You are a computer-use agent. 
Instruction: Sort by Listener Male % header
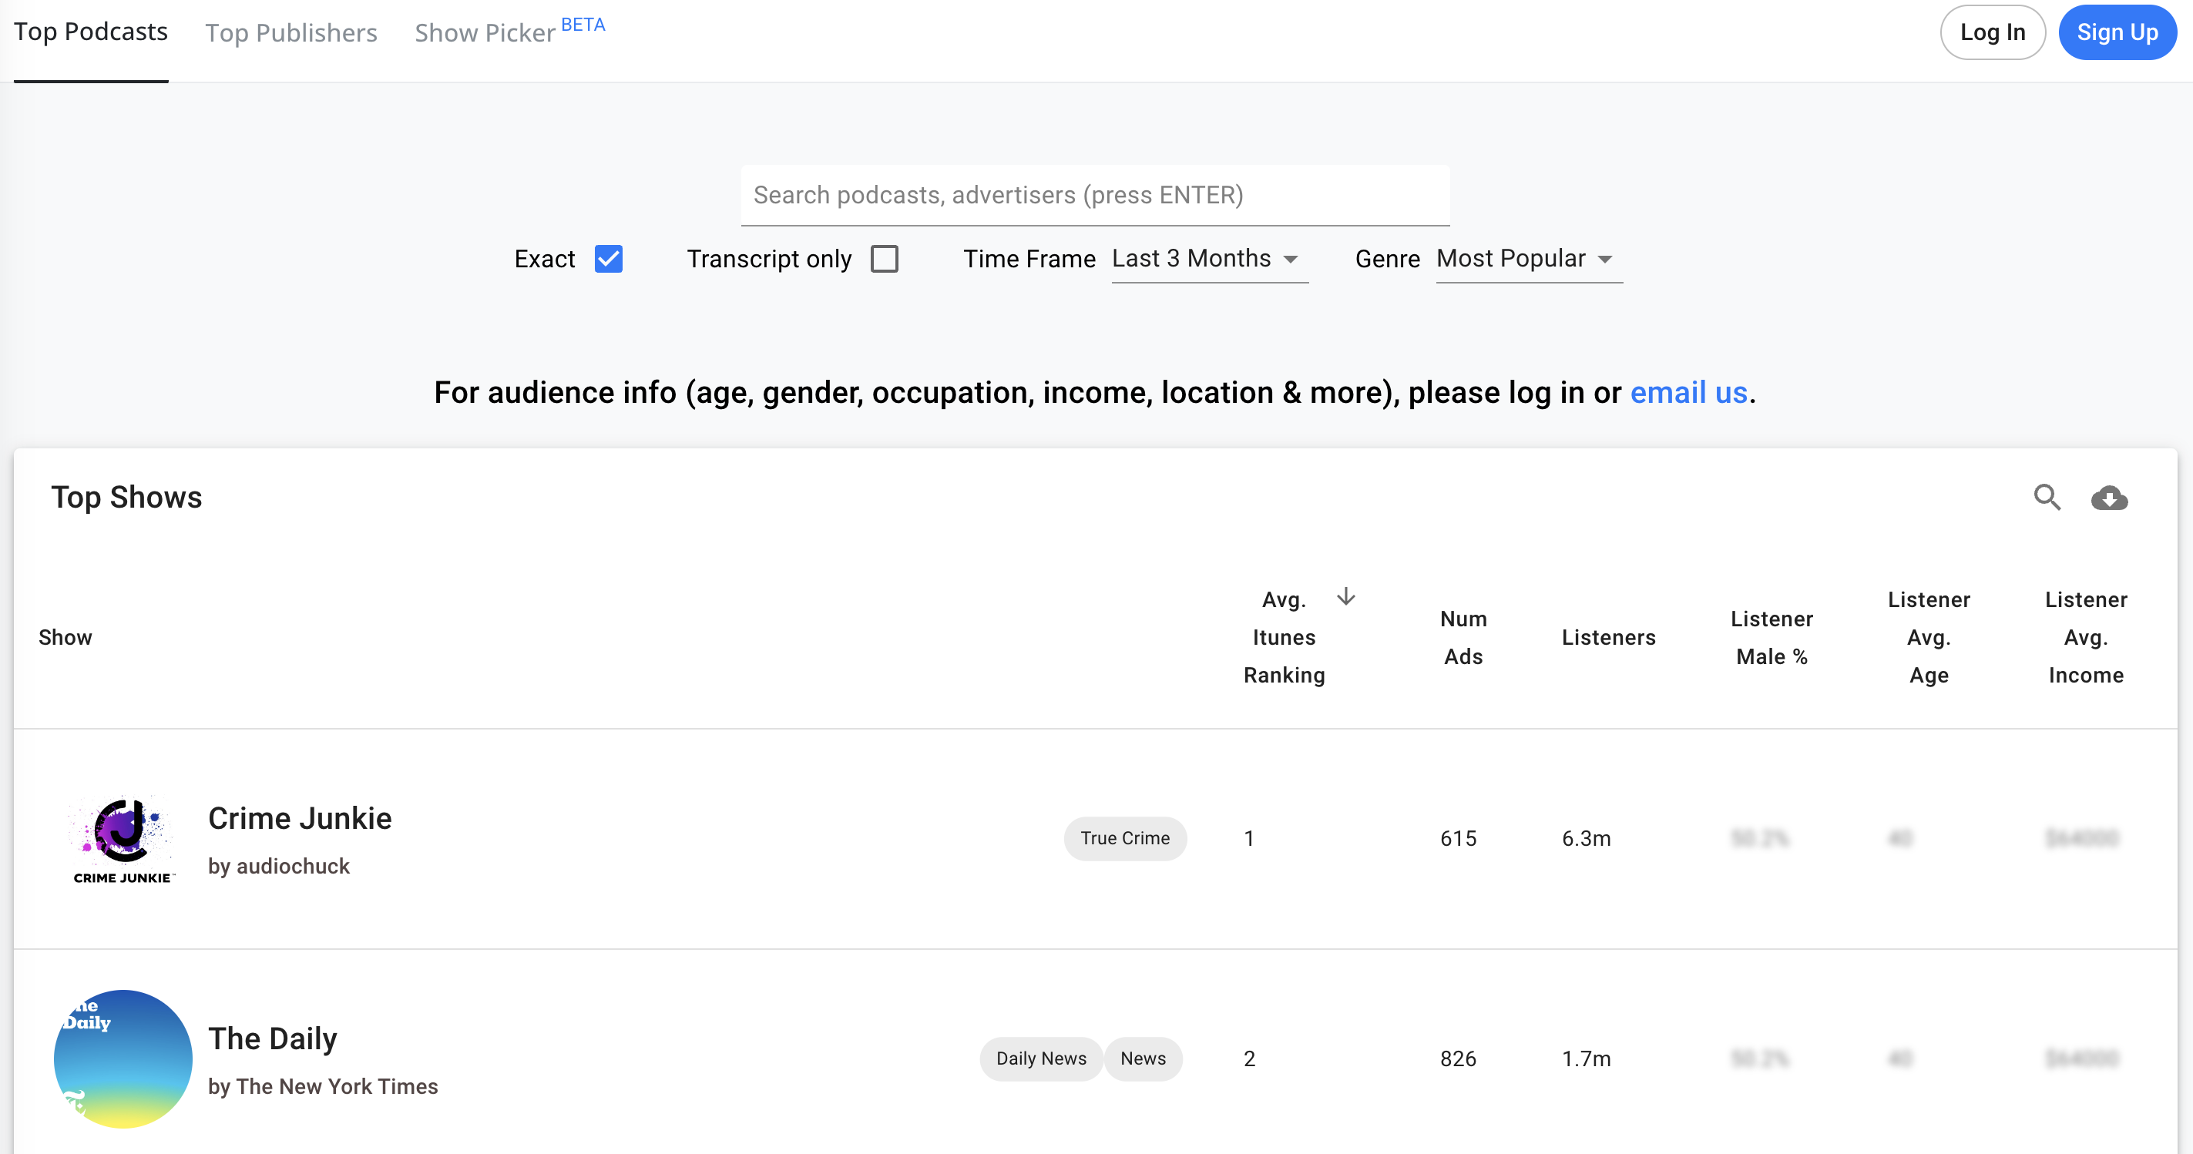(x=1772, y=637)
